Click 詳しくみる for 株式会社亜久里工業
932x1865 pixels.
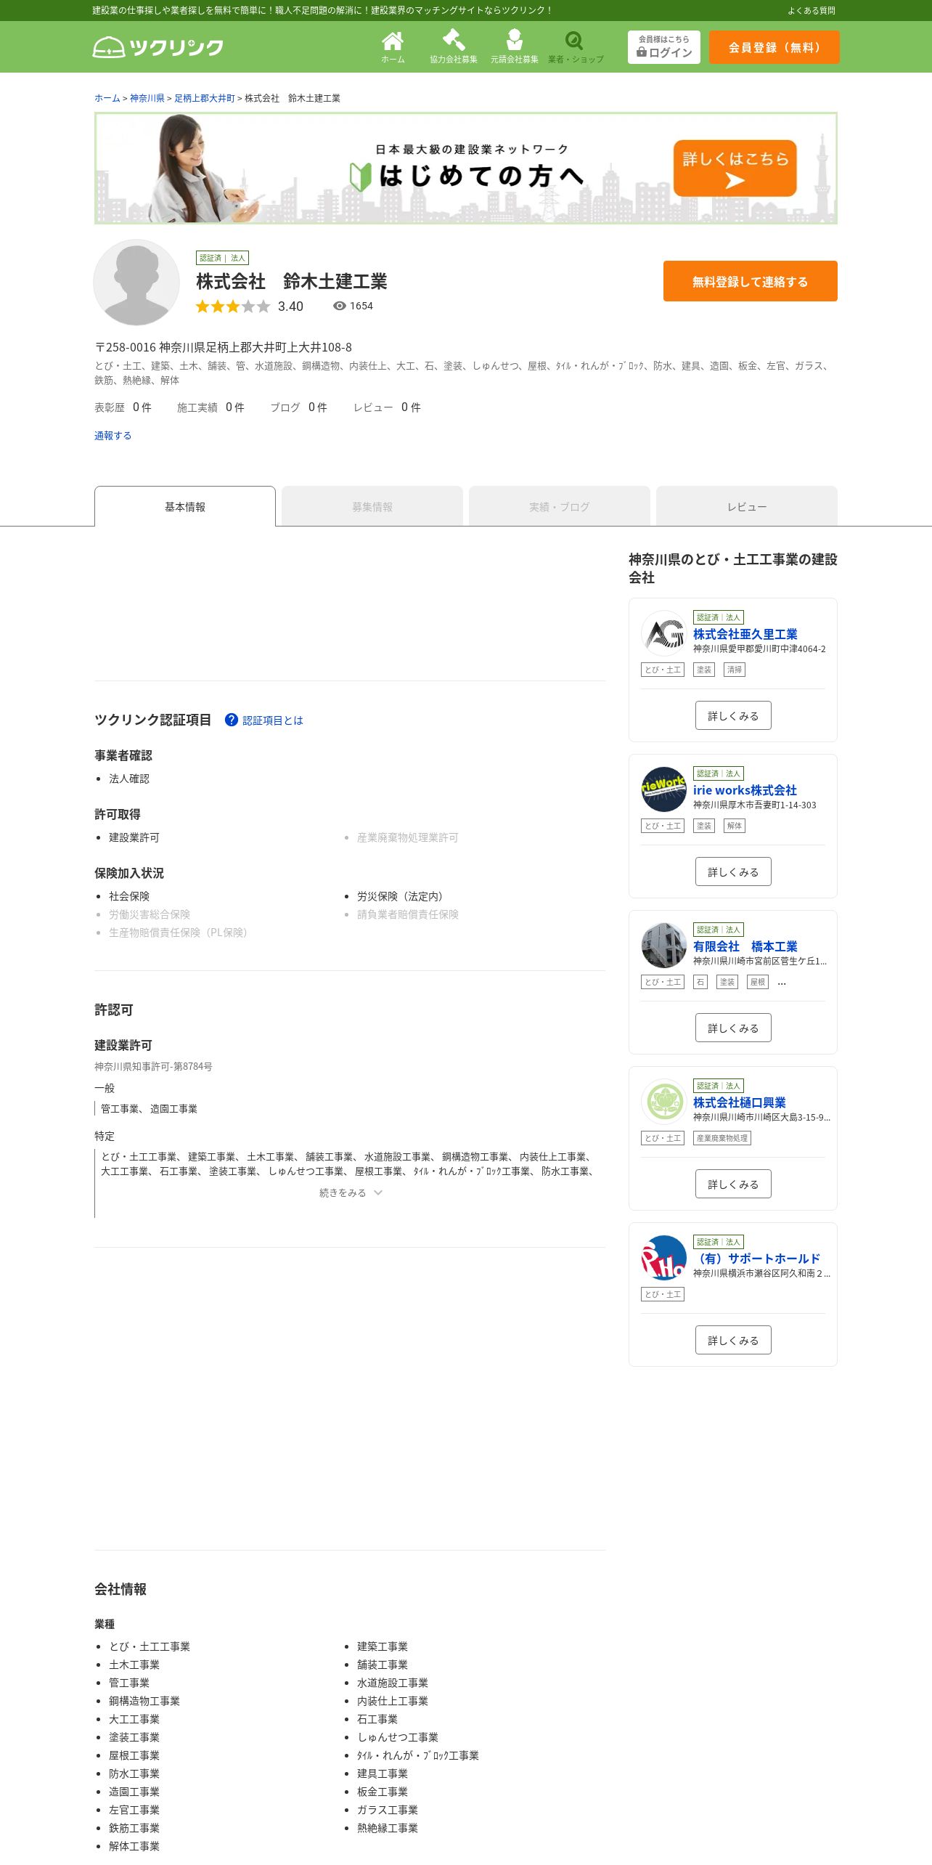tap(733, 715)
